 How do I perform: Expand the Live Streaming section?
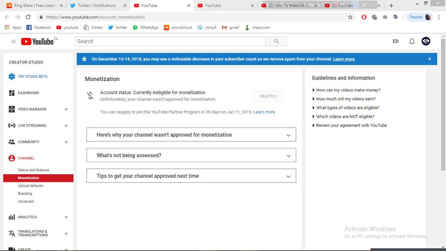coord(66,126)
